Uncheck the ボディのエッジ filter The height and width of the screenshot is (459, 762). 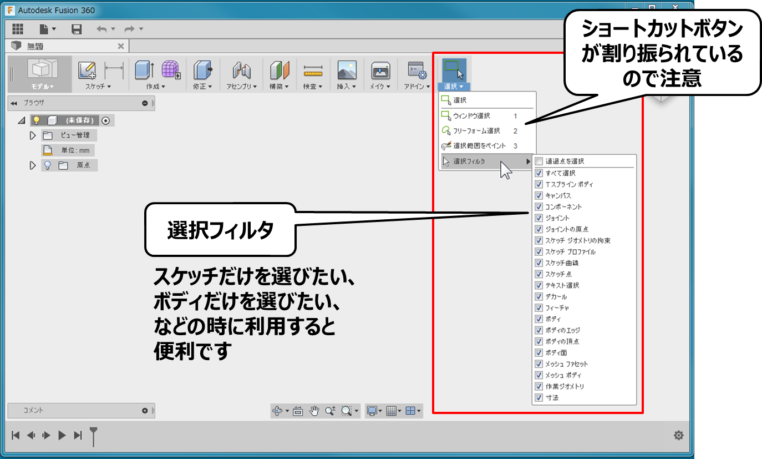[x=539, y=330]
